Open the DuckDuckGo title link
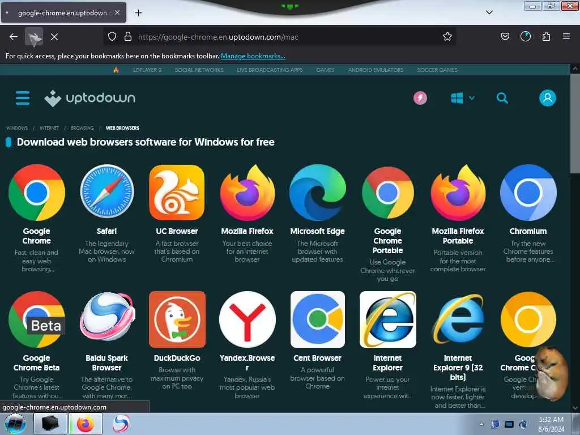This screenshot has width=580, height=435. point(177,358)
